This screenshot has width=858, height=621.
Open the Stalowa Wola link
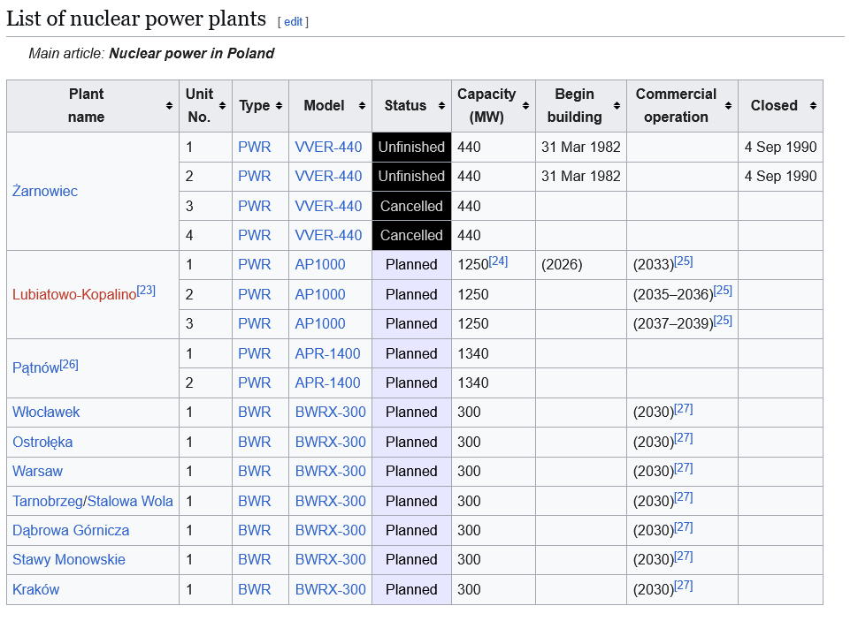point(130,501)
